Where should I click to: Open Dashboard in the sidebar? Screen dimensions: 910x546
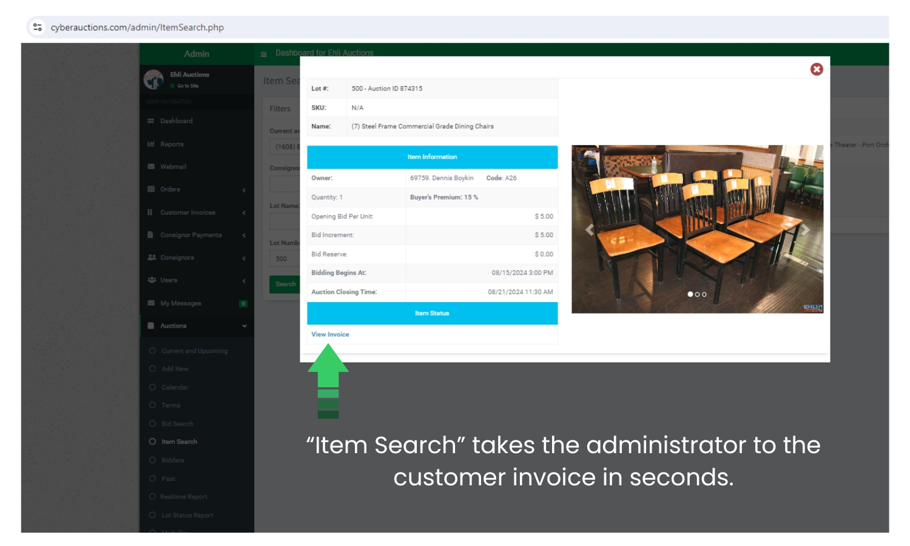tap(176, 121)
